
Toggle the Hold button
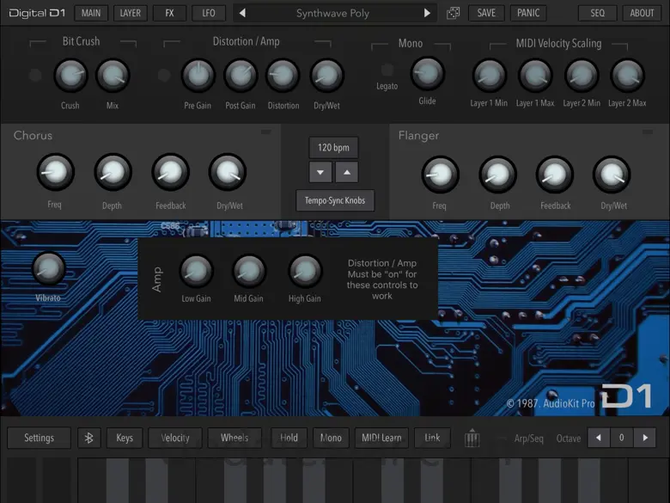289,438
